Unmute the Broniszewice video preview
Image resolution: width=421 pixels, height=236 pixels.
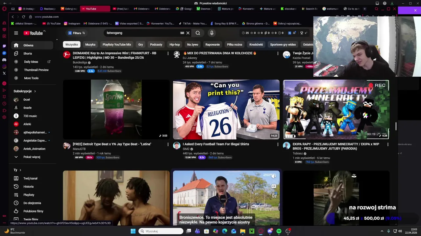pyautogui.click(x=274, y=176)
